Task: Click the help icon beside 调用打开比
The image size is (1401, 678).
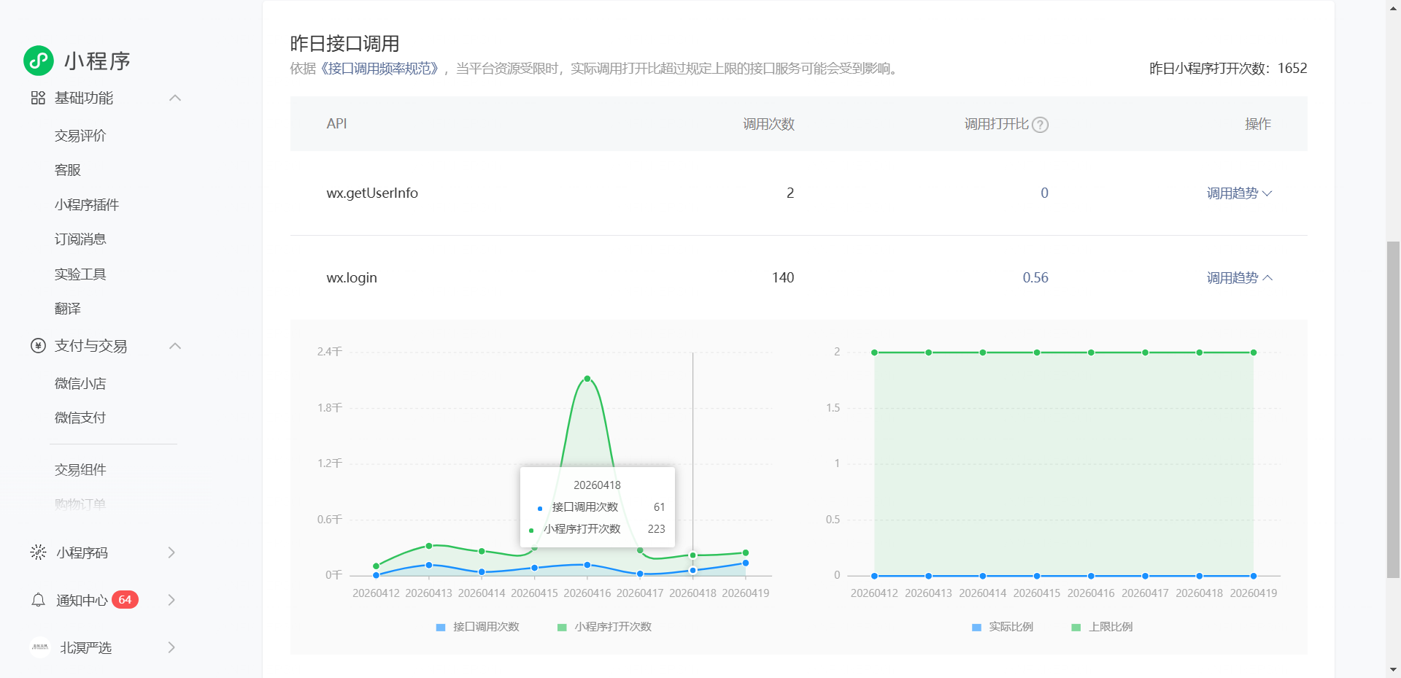Action: click(x=1041, y=125)
